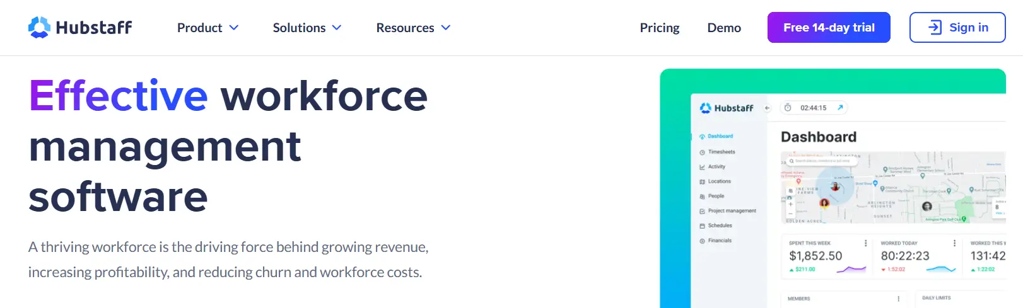Click the Dashboard heading in preview
The width and height of the screenshot is (1023, 308).
pos(819,137)
